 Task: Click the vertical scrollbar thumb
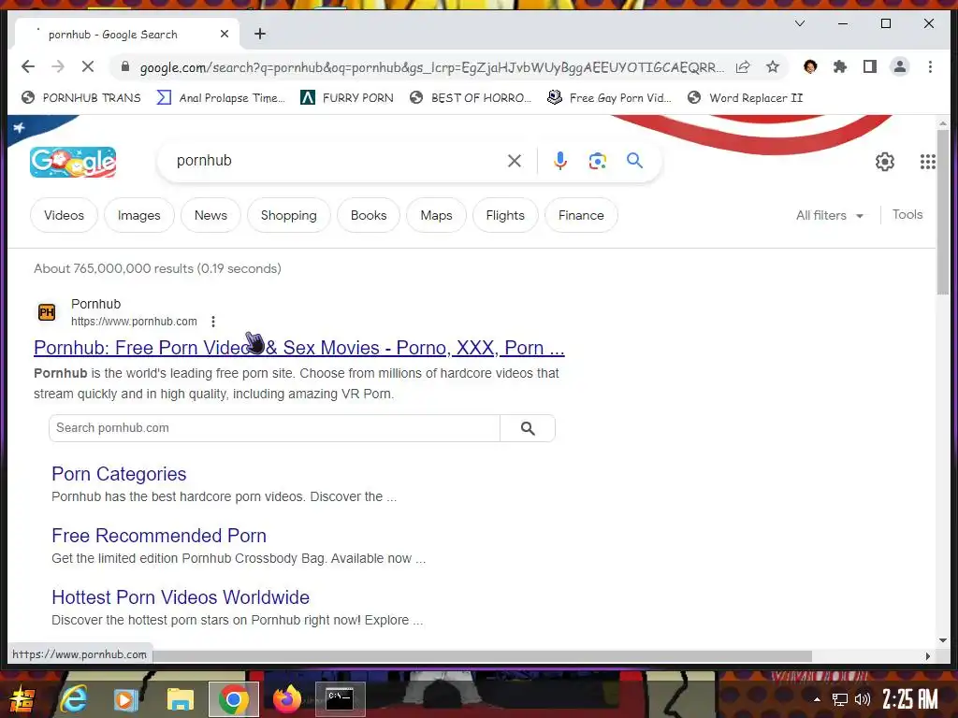pos(943,210)
